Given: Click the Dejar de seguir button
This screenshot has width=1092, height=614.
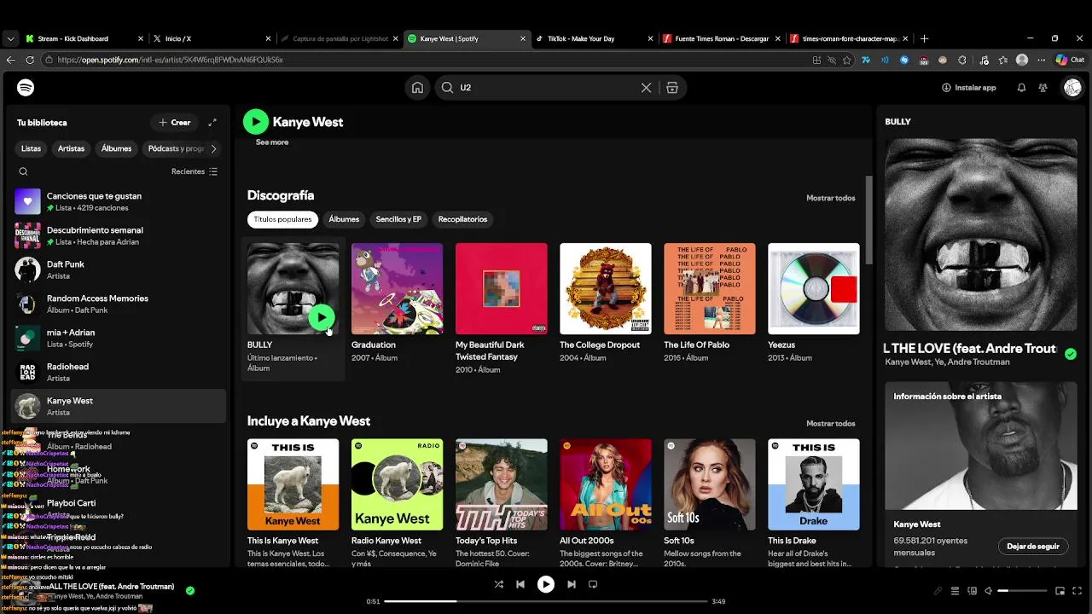Looking at the screenshot, I should click(1032, 547).
